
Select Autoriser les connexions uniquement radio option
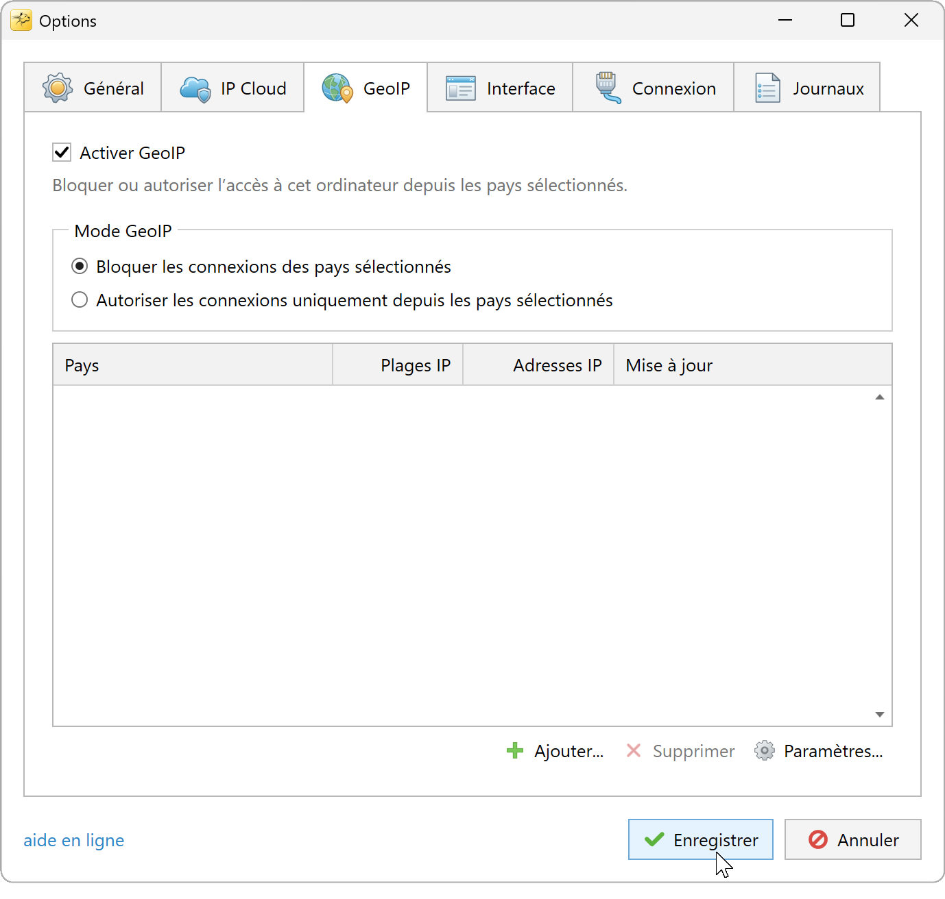[x=80, y=299]
